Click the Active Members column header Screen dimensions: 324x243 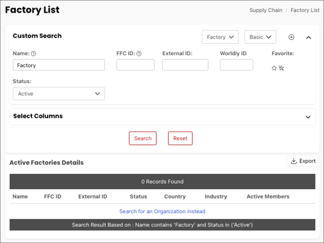point(268,197)
